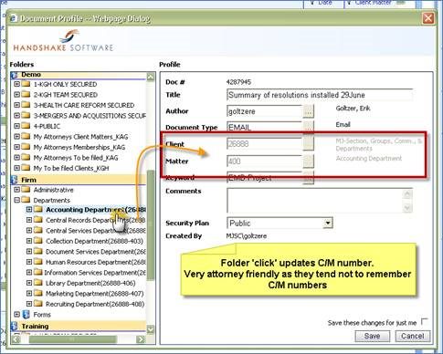443x354 pixels.
Task: Expand the Forms node
Action: 16,315
